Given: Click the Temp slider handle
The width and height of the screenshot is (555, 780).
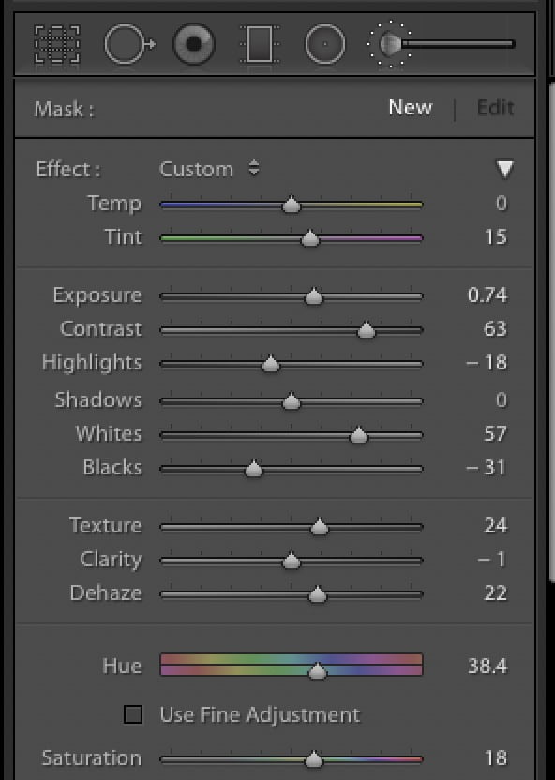Looking at the screenshot, I should point(292,204).
